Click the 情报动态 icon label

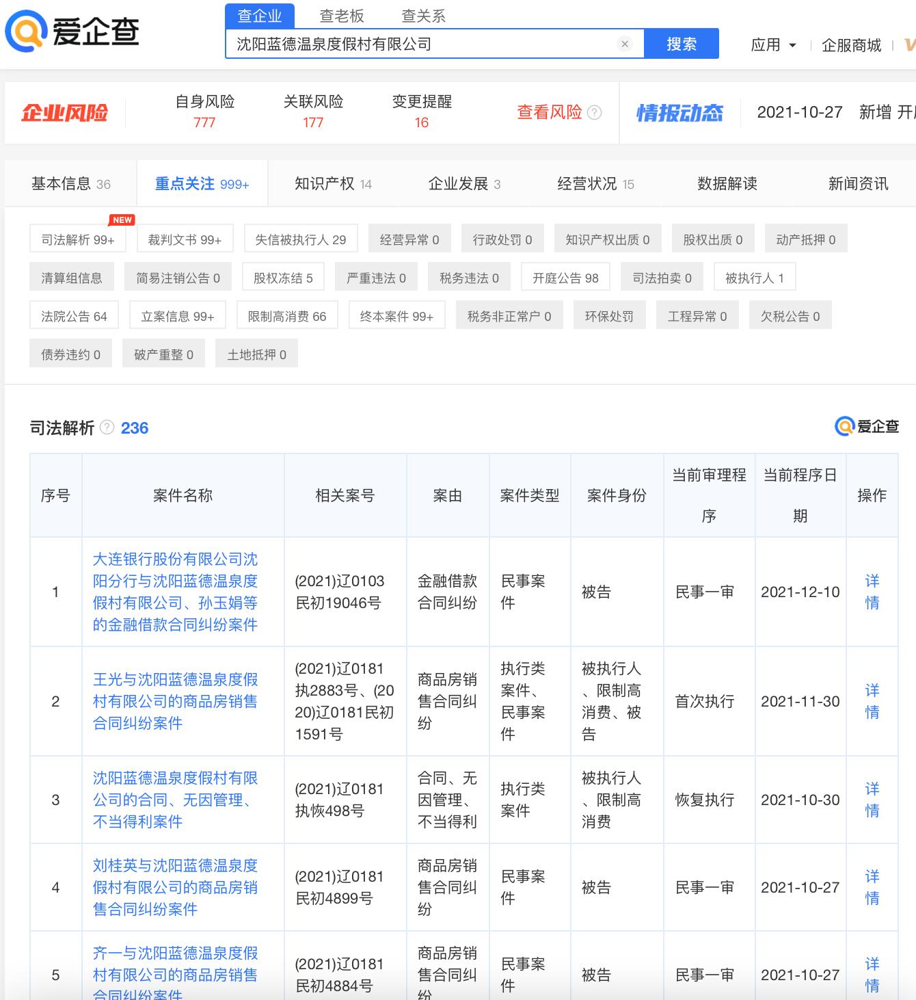pos(679,112)
